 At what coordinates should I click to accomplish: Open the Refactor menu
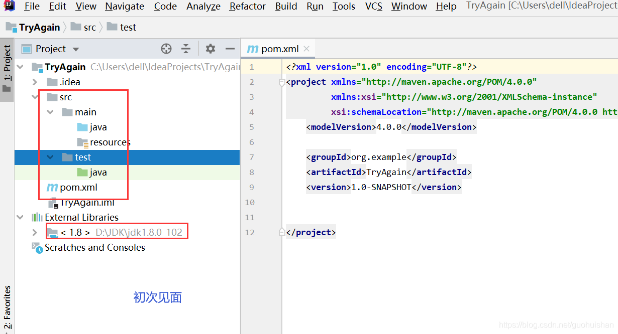coord(247,7)
